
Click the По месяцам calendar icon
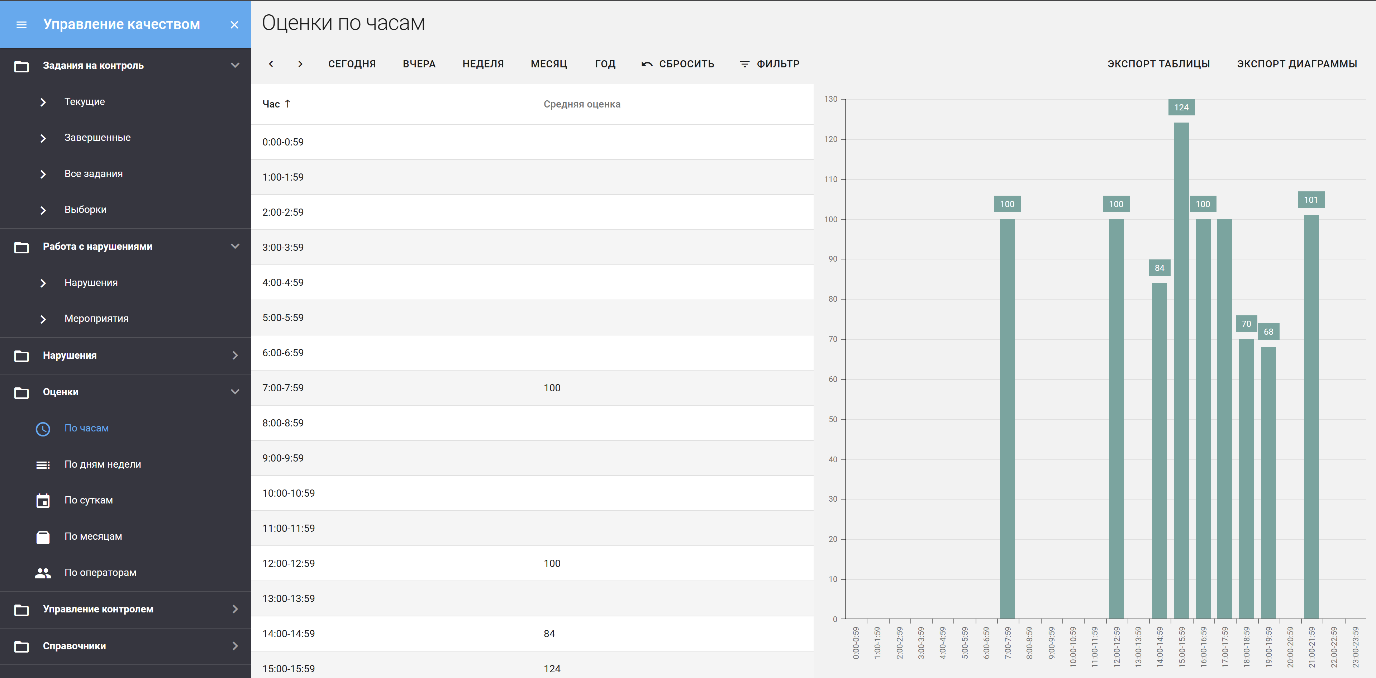43,536
